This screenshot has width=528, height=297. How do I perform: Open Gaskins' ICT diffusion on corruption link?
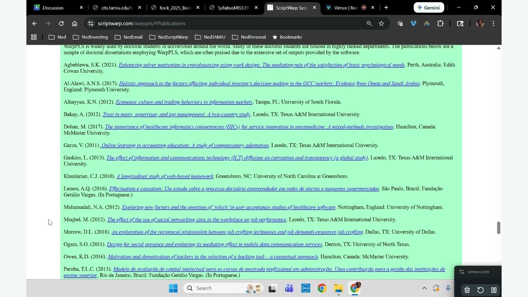[237, 158]
